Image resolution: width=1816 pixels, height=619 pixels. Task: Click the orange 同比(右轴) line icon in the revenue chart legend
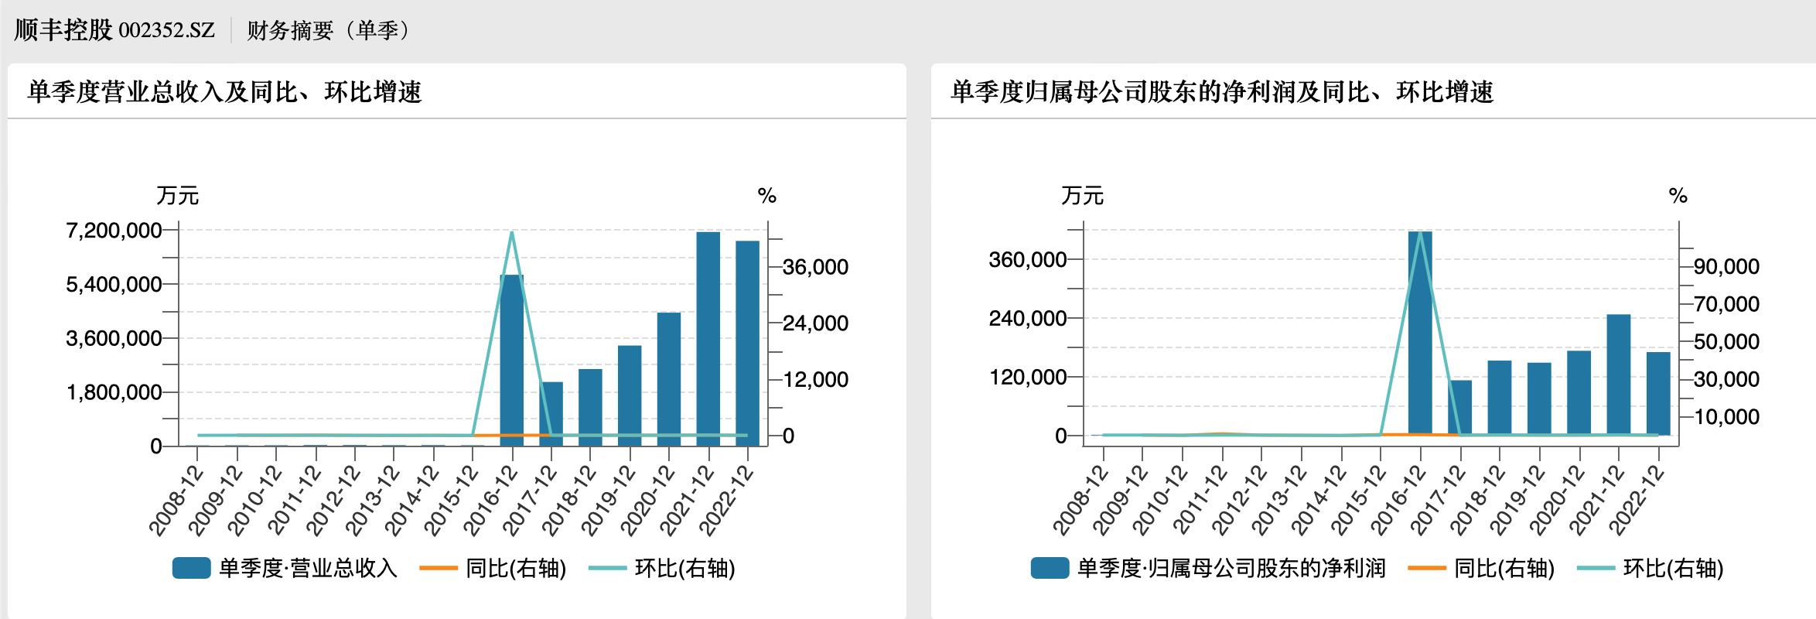point(438,568)
